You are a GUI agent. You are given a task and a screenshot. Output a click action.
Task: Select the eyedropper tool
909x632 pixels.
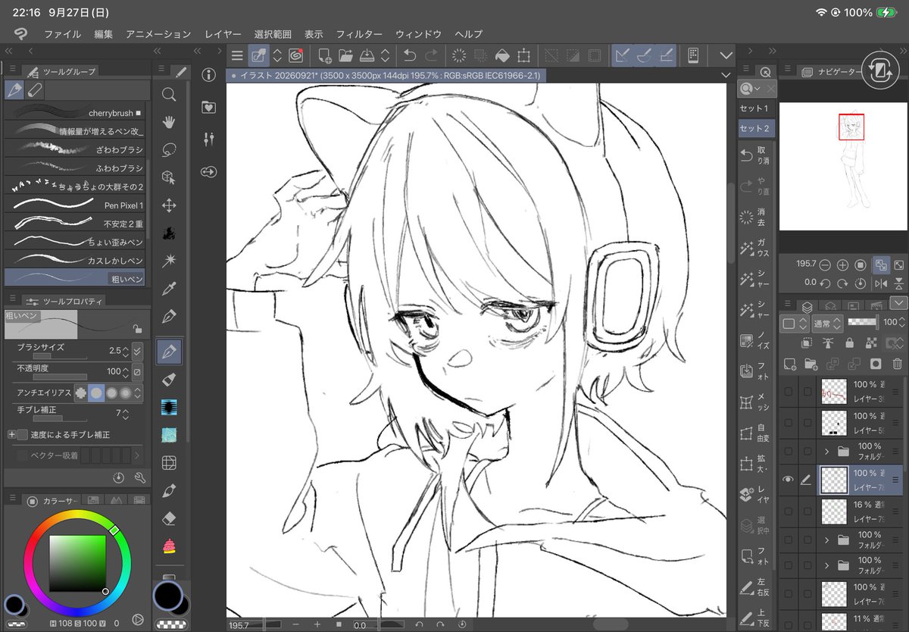170,288
